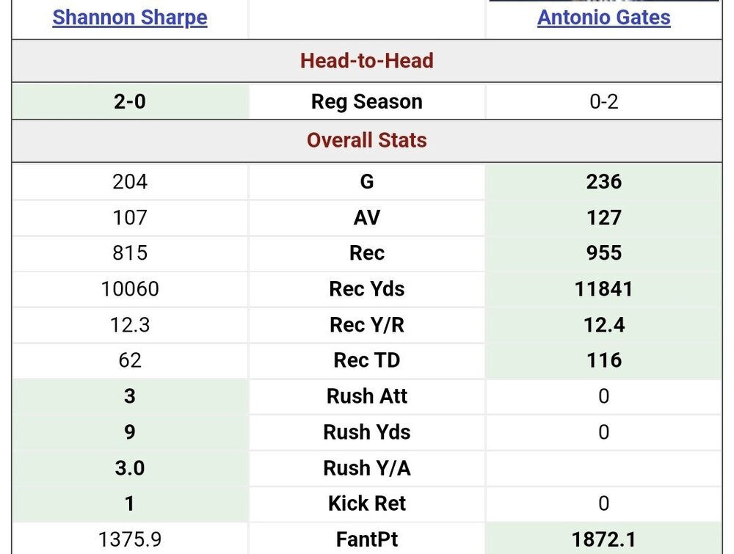The image size is (734, 554).
Task: Click the Rec TD stat label
Action: pos(366,360)
